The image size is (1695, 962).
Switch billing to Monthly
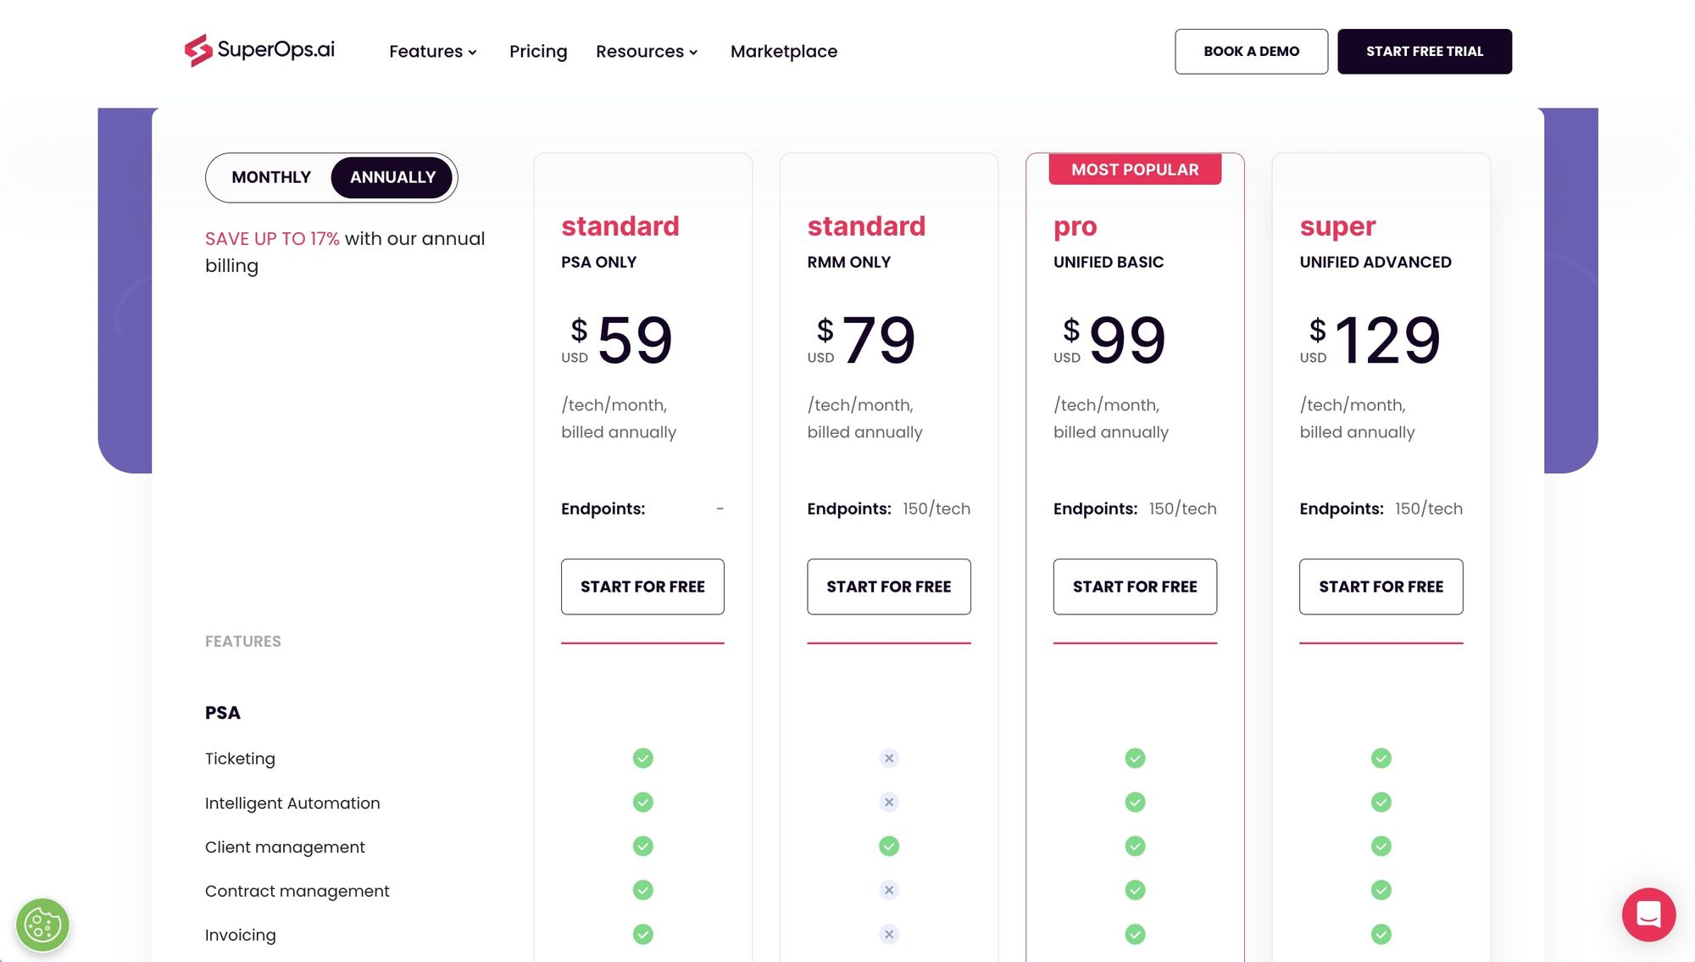point(271,177)
